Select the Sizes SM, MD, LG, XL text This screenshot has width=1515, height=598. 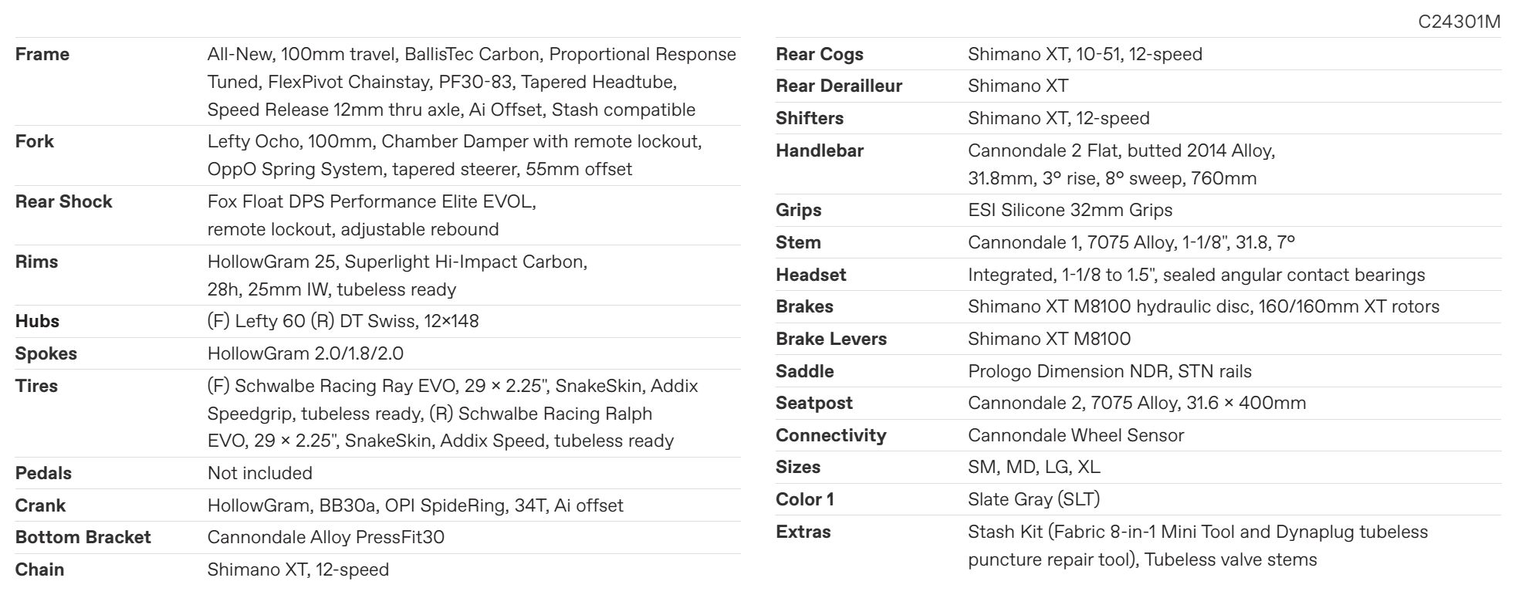click(1034, 467)
